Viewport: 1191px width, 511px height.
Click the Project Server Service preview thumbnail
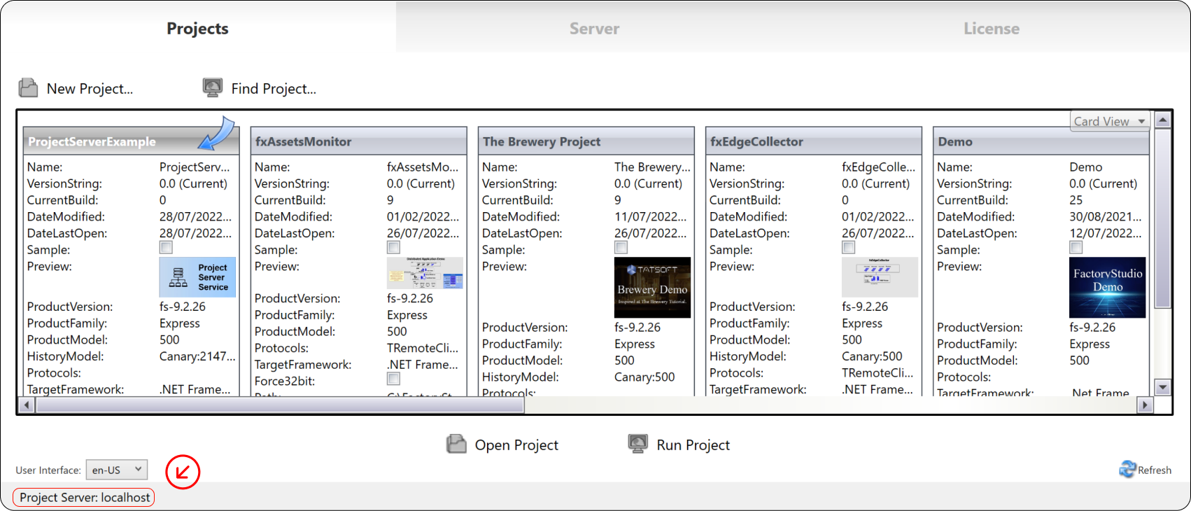point(197,277)
